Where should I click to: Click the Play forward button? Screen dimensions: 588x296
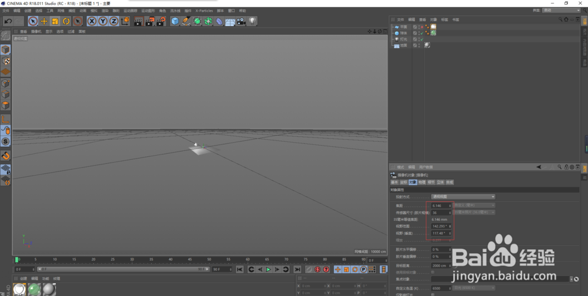pos(268,270)
